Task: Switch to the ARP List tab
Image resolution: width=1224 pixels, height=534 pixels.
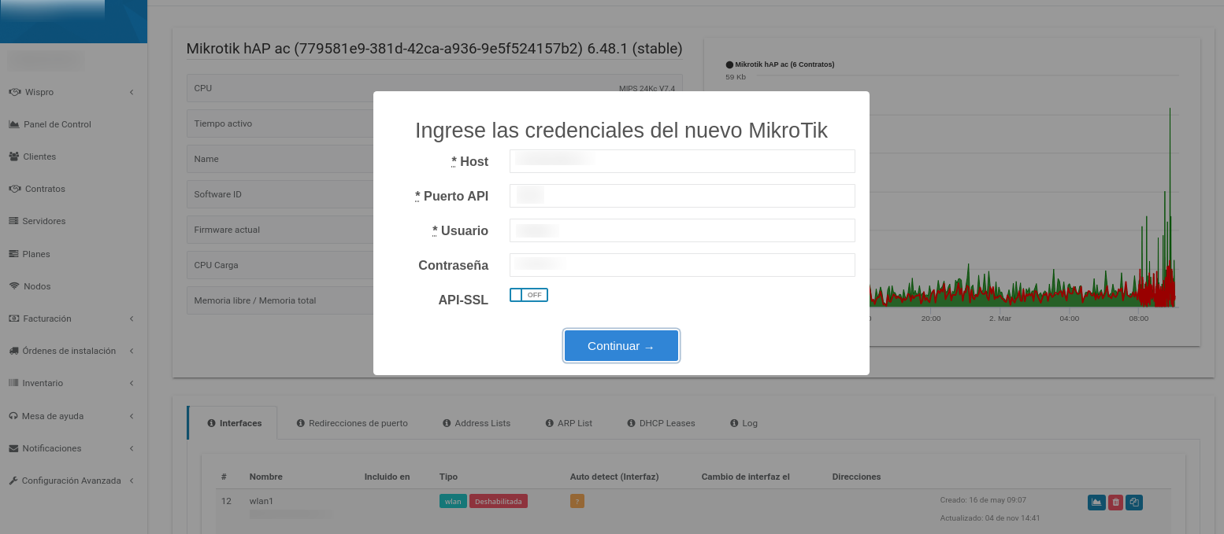Action: 569,423
